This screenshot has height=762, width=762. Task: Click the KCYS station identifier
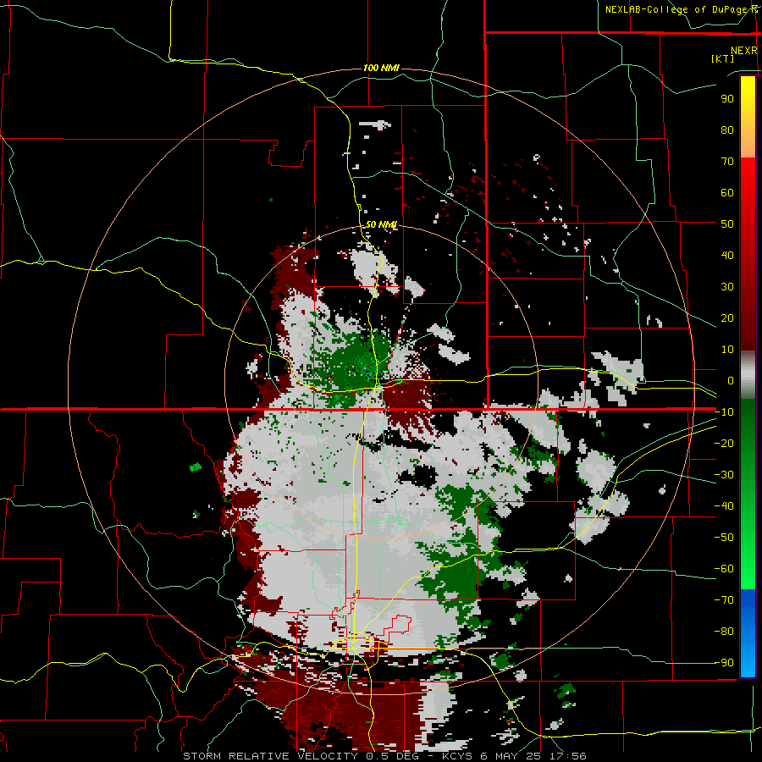point(458,756)
